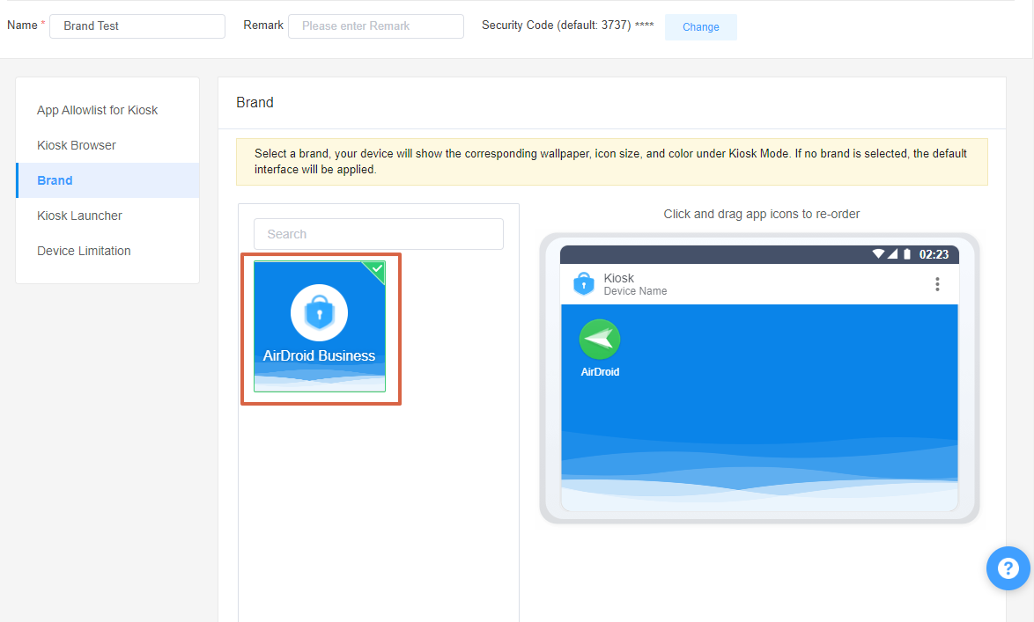Viewport: 1034px width, 622px height.
Task: Open the three-dot menu in Kiosk preview
Action: (937, 284)
